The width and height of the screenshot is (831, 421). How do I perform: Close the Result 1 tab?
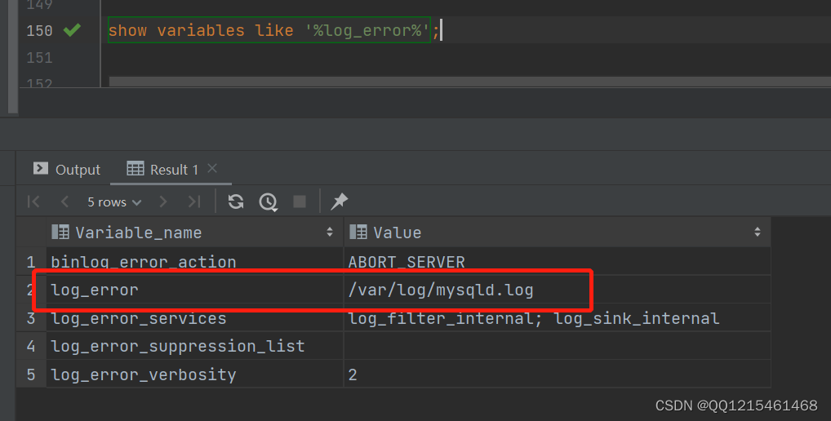(212, 168)
